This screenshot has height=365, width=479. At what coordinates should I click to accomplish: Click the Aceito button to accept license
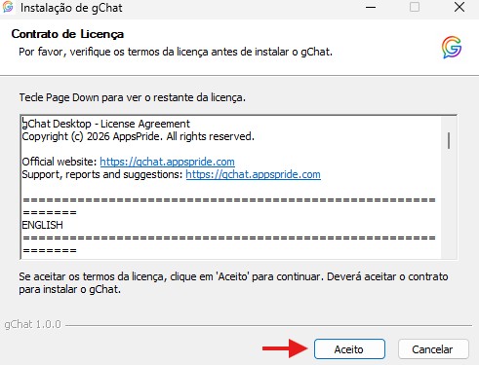click(x=349, y=349)
